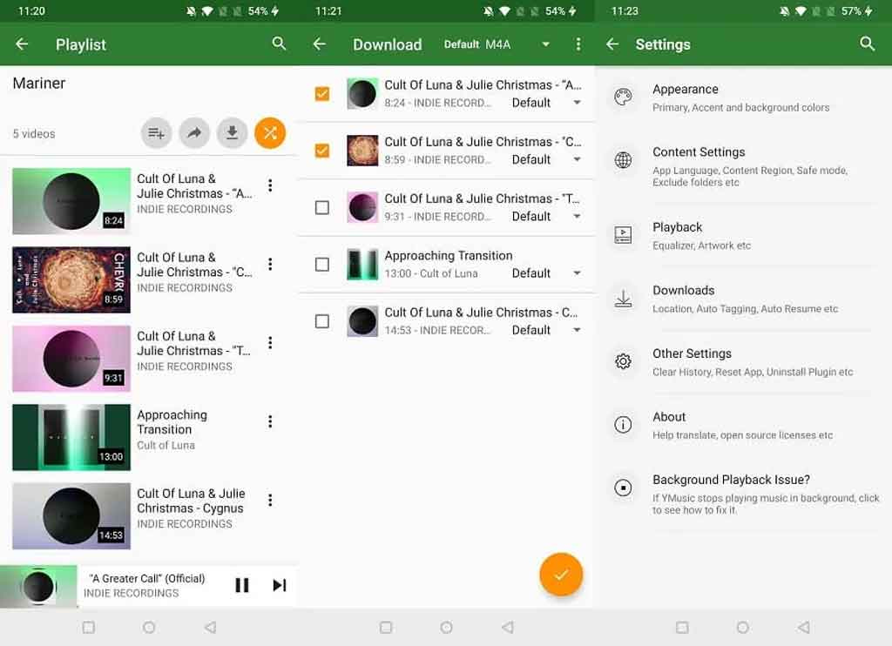The height and width of the screenshot is (646, 892).
Task: Open the About section
Action: point(744,425)
